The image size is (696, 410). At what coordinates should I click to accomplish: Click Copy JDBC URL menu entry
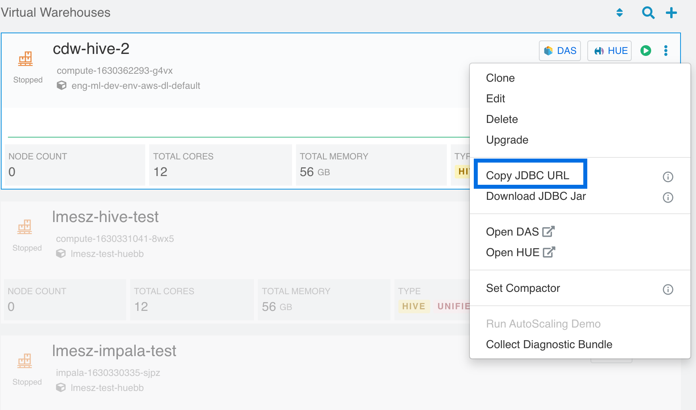(x=527, y=176)
